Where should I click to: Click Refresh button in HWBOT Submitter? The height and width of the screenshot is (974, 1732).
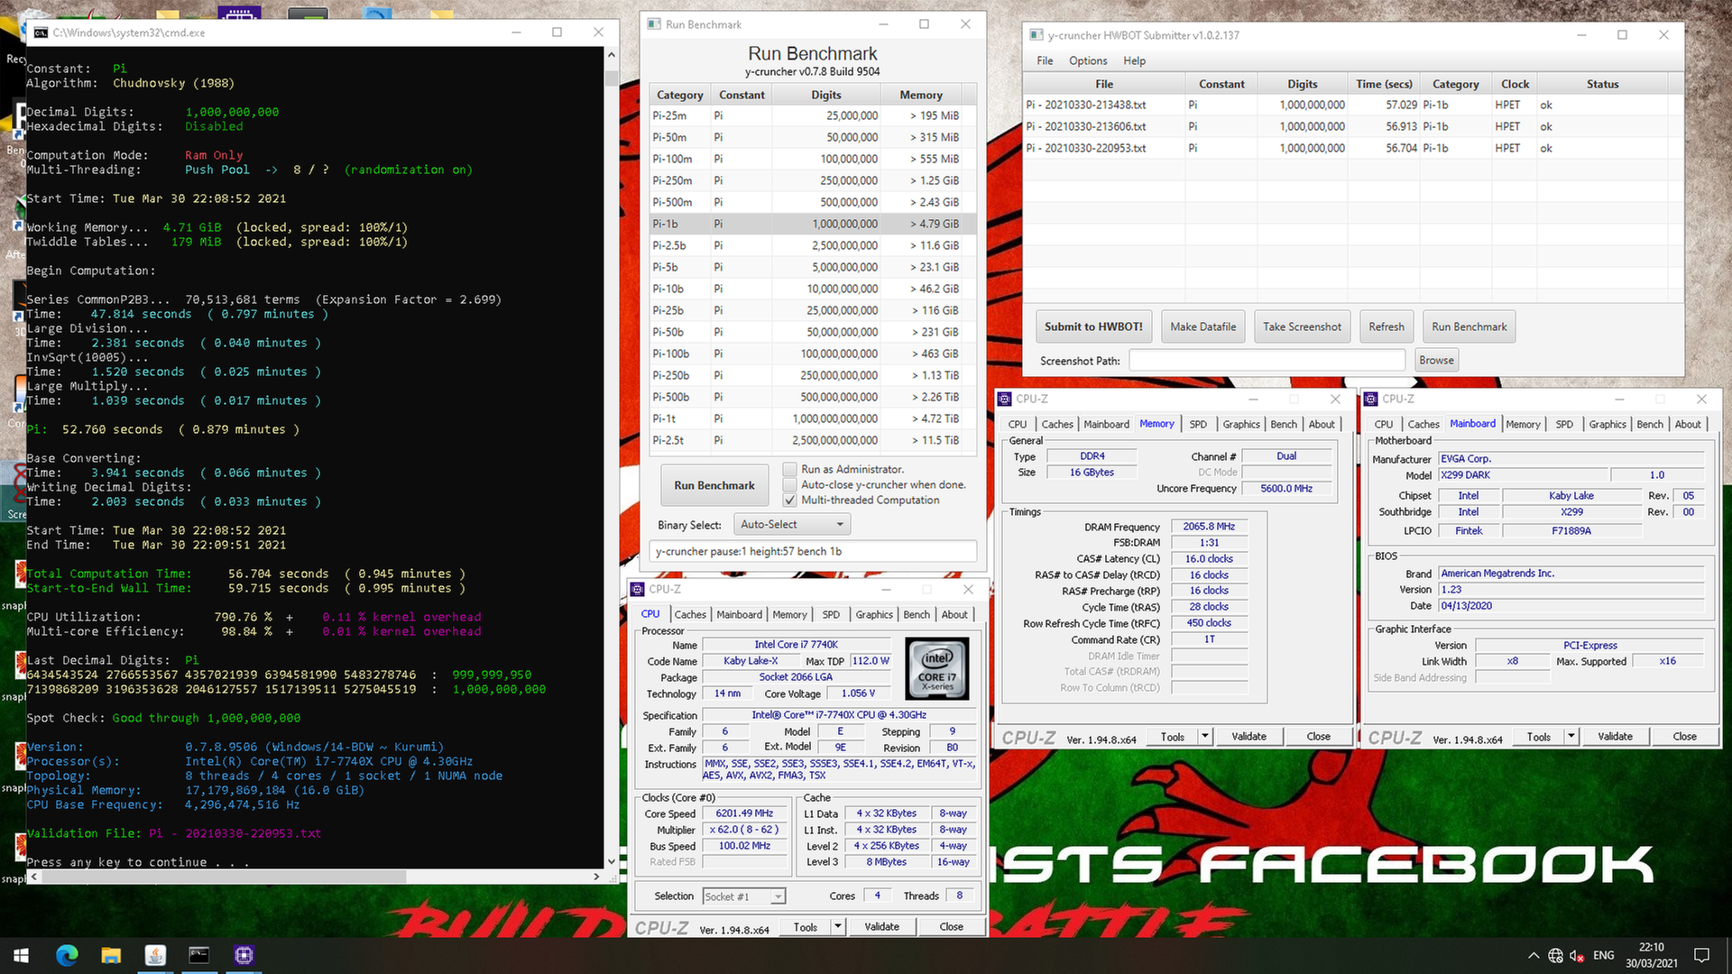coord(1387,327)
